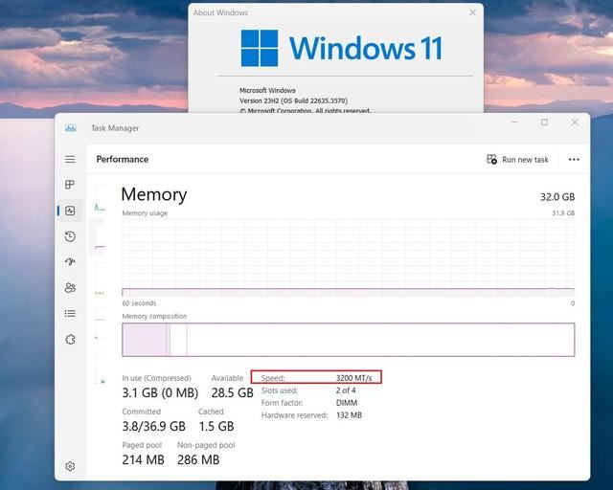The height and width of the screenshot is (490, 613).
Task: Select the Performance page icon
Action: 70,211
